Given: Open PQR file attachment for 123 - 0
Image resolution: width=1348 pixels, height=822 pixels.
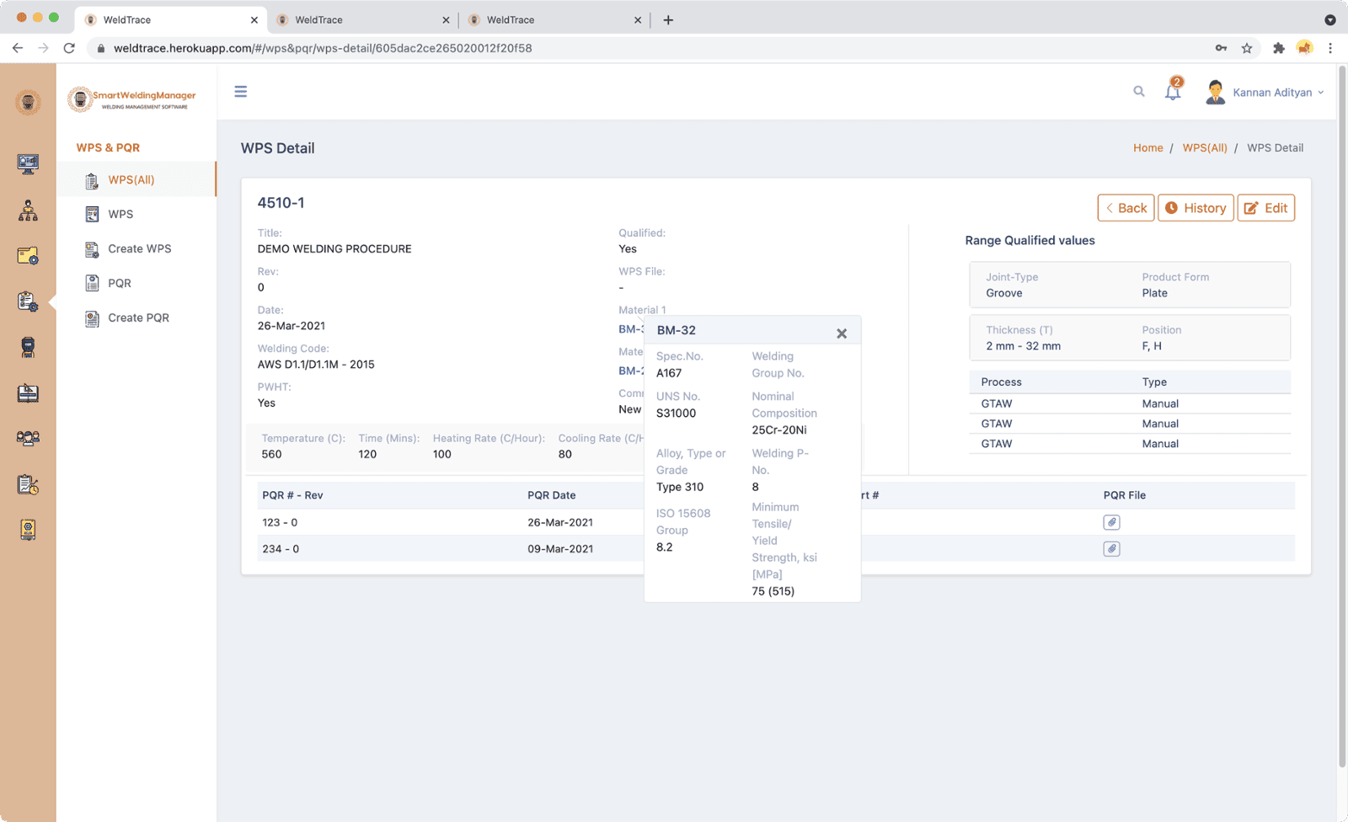Looking at the screenshot, I should (1111, 522).
